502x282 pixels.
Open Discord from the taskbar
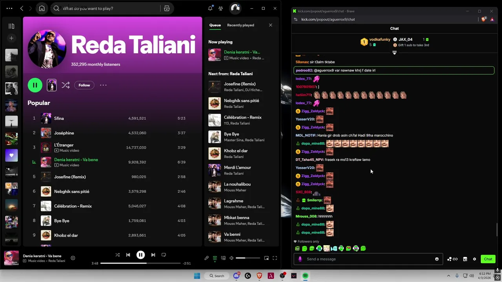coord(236,276)
